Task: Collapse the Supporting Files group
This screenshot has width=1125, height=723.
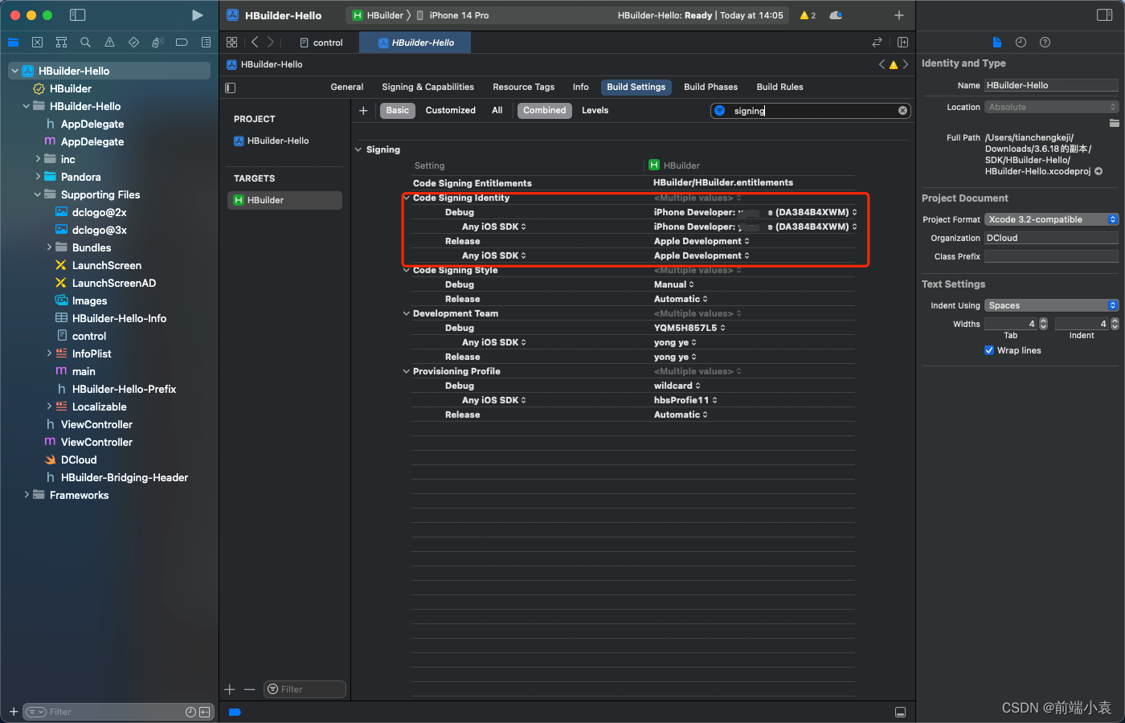Action: (38, 194)
